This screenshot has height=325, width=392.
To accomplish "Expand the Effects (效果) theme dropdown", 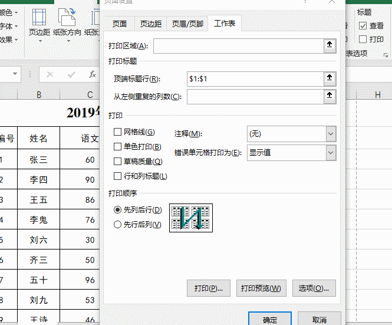I will [17, 40].
